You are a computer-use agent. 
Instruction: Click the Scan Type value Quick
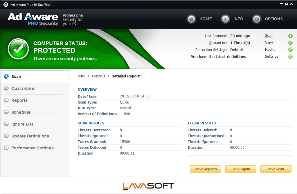click(124, 102)
